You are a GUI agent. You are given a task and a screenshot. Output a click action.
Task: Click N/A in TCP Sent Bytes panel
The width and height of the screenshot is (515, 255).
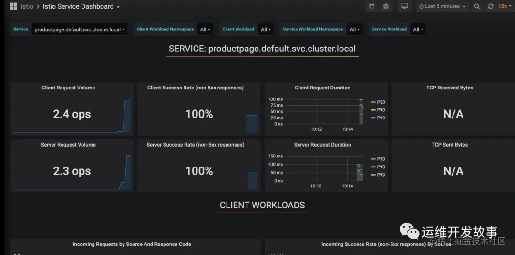[453, 171]
